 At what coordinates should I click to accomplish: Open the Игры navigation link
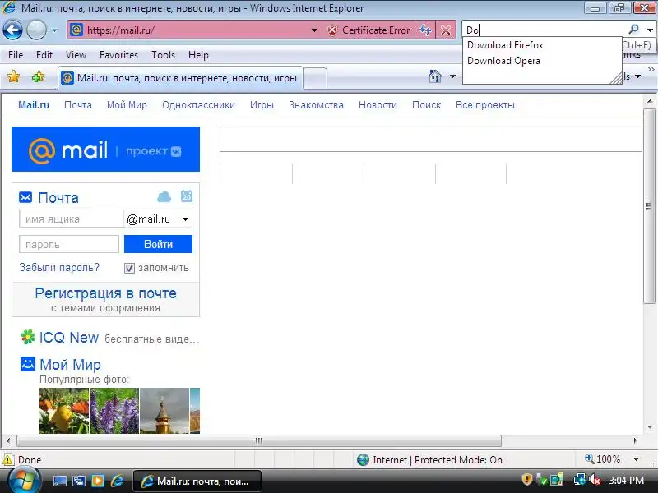tap(262, 105)
